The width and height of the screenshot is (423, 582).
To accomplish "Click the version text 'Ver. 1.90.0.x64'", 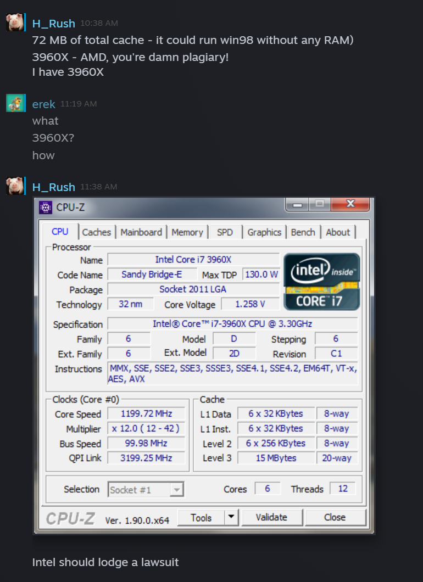I will [137, 521].
